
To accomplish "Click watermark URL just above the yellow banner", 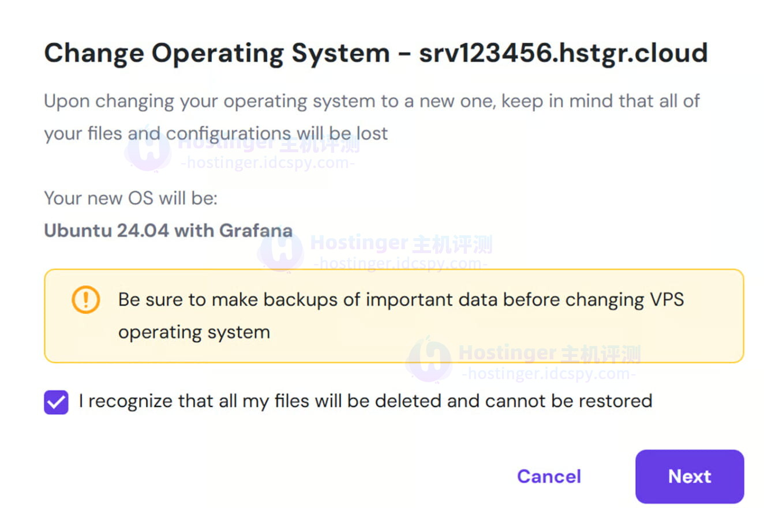I will 400,265.
